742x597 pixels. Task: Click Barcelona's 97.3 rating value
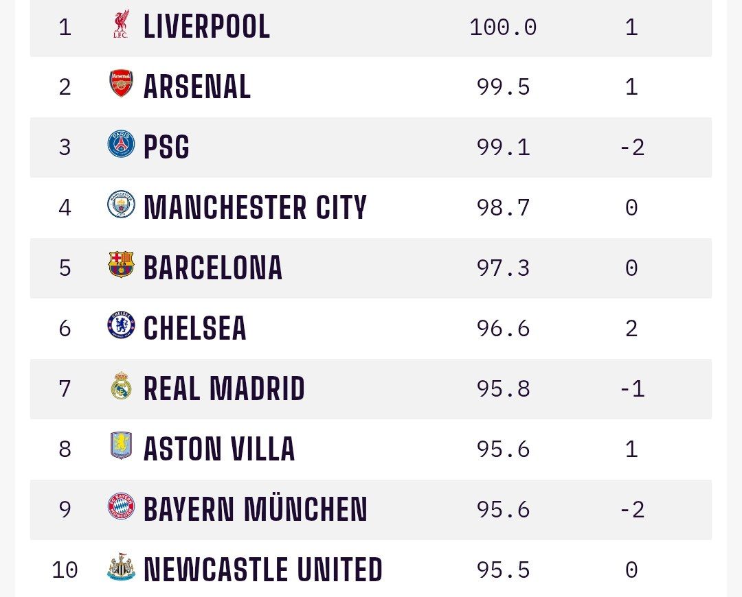[503, 268]
